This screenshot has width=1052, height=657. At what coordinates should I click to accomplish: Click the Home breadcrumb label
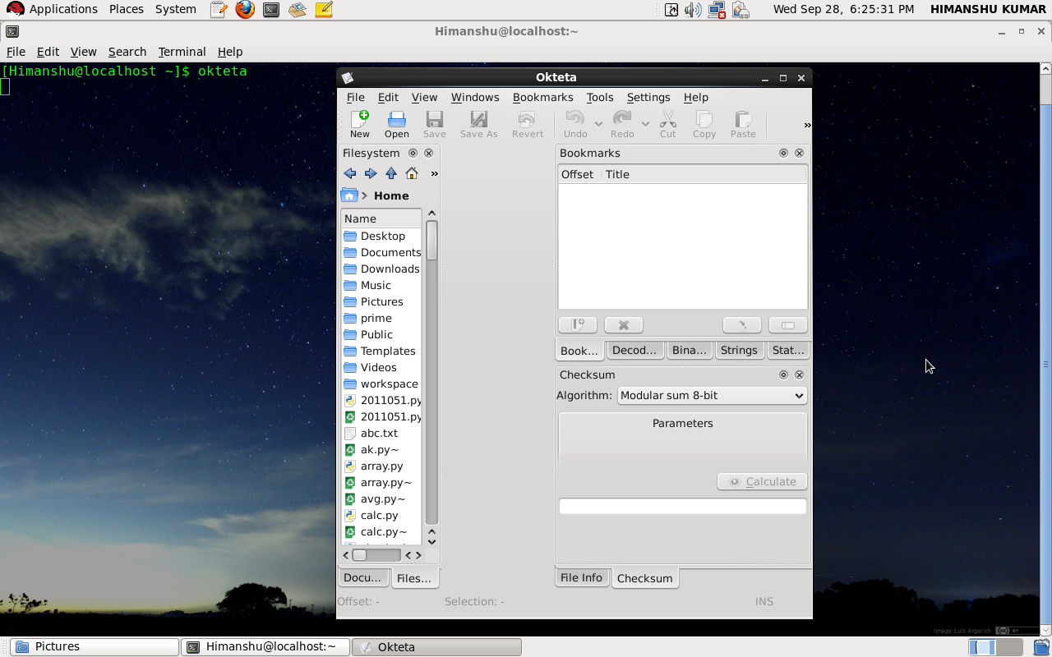pyautogui.click(x=391, y=195)
